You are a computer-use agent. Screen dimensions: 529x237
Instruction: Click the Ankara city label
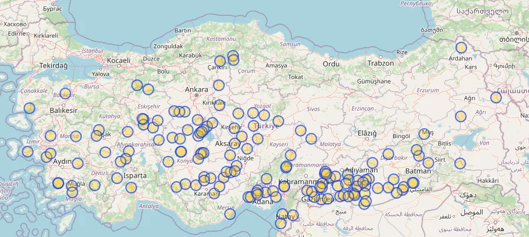point(197,90)
